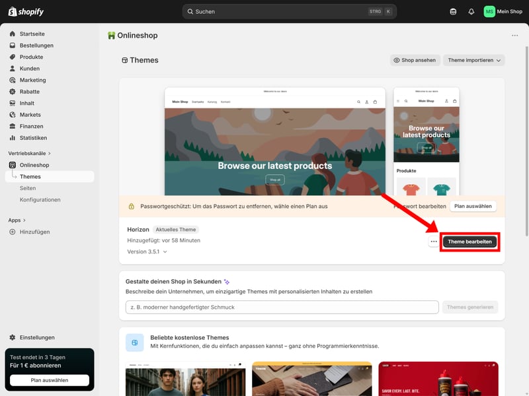The image size is (529, 396).
Task: Click the theme description input field
Action: point(282,307)
